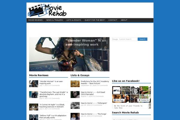
Task: Open the Wonder Woman review in the list
Action: 51,82
